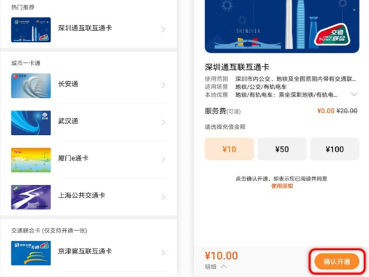Tap the 深圳通互联互通卡 card thumbnail
Screen dimensions: 369x277
31,30
